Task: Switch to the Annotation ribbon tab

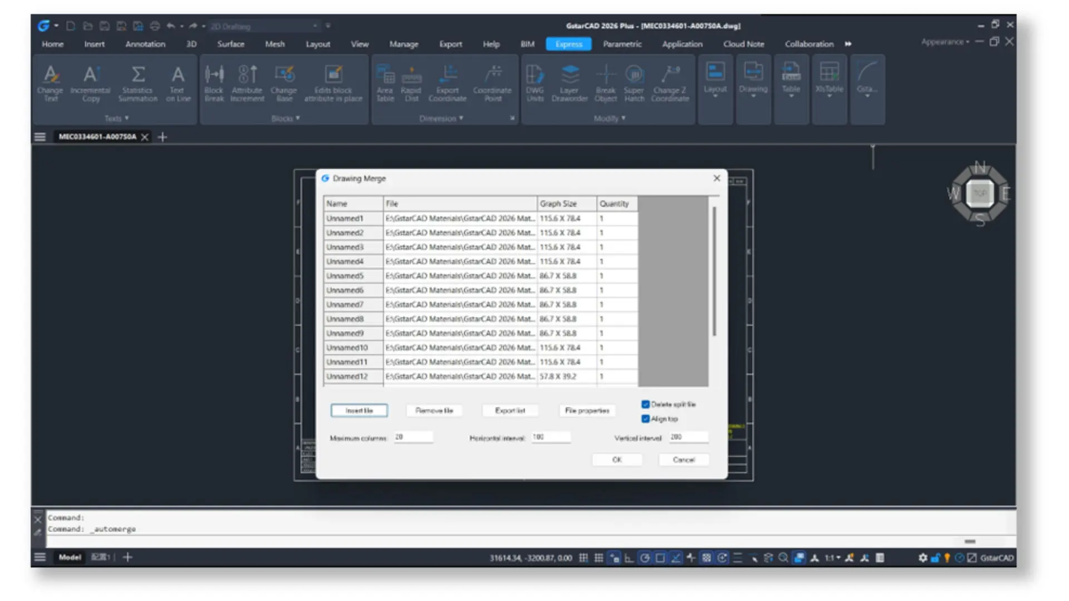Action: 145,44
